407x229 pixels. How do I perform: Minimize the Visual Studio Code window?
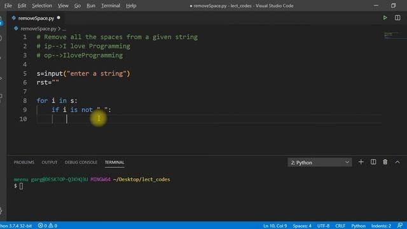376,6
